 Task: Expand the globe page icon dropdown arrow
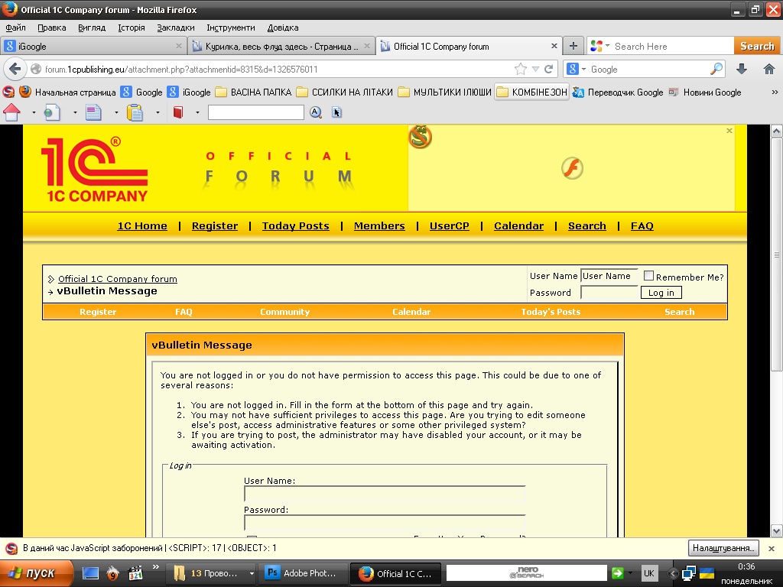pos(75,113)
